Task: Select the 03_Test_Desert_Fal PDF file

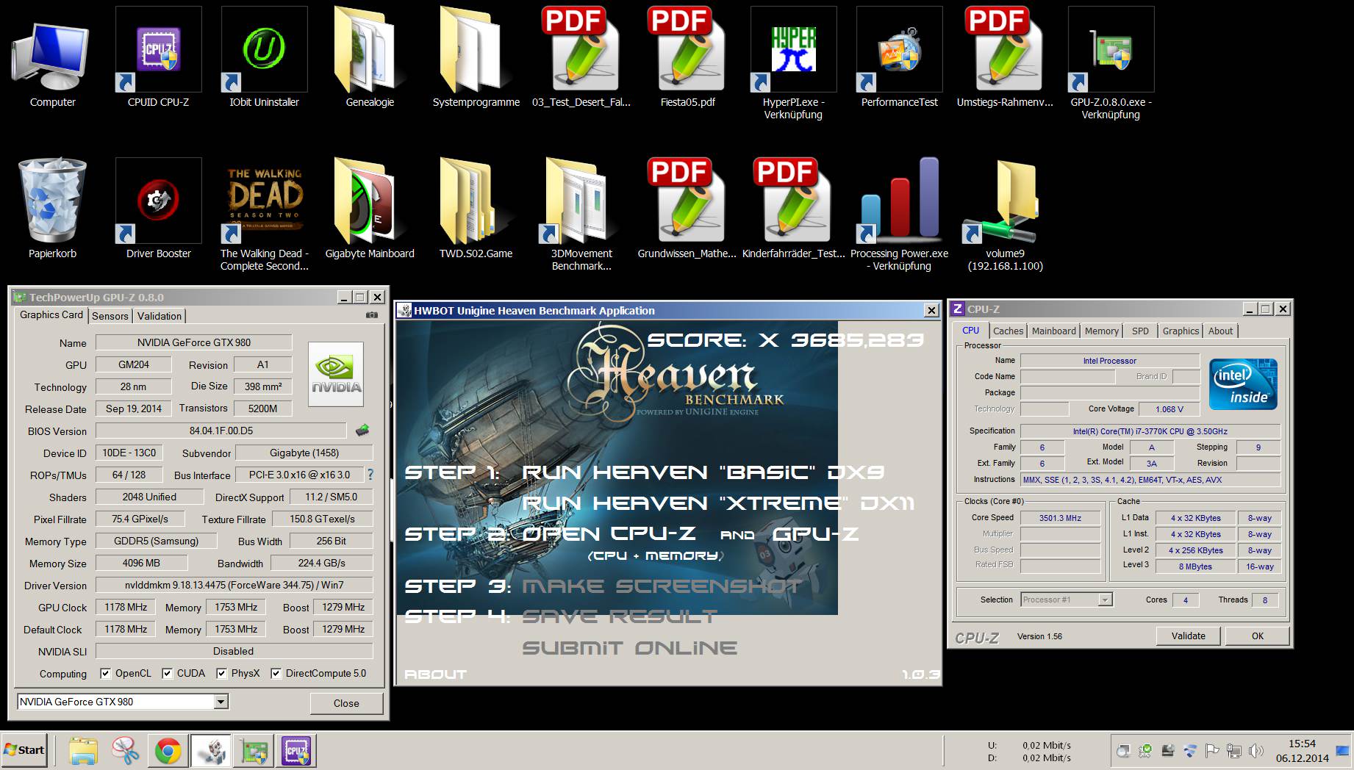Action: coord(581,57)
